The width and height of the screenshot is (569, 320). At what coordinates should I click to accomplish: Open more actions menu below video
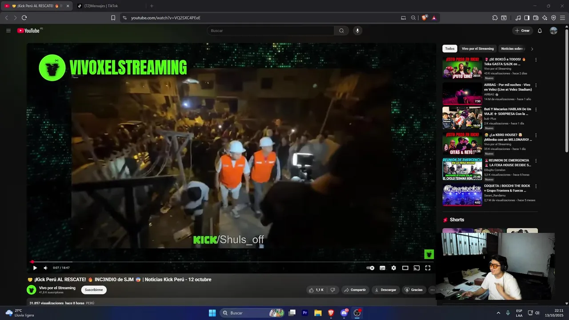[x=432, y=290]
